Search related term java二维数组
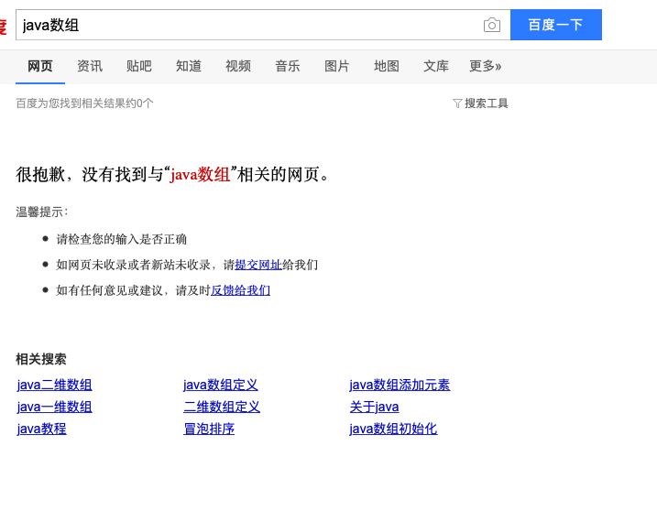Viewport: 657px width, 522px height. (x=54, y=385)
